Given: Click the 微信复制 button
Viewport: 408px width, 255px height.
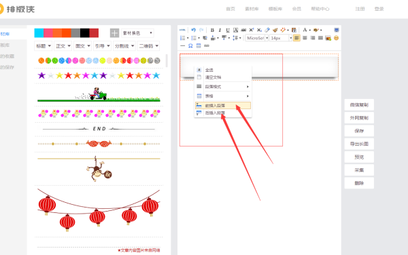Looking at the screenshot, I should tap(359, 105).
